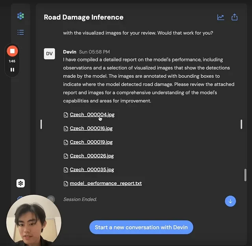Click the chat scrollbar thumb on the right edge

click(245, 175)
